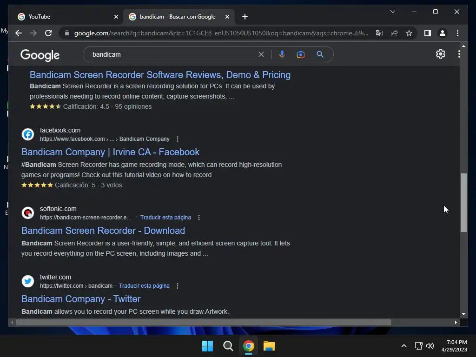Translate the Softonic page result

[x=165, y=218]
